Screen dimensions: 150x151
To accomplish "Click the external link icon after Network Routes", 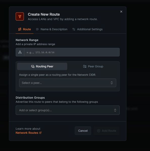I will click(40, 133).
